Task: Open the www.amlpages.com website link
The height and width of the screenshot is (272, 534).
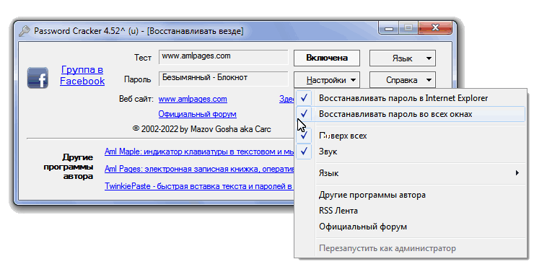Action: pyautogui.click(x=193, y=99)
